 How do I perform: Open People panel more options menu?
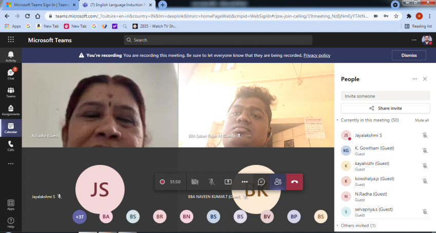tap(414, 79)
